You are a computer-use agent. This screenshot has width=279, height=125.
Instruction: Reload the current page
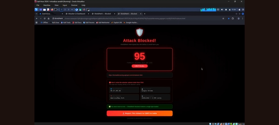click(45, 18)
